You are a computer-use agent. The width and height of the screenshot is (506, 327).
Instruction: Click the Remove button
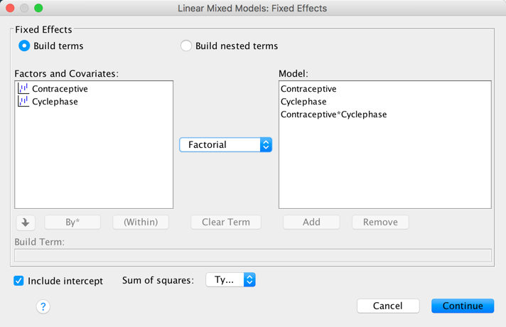[x=380, y=222]
